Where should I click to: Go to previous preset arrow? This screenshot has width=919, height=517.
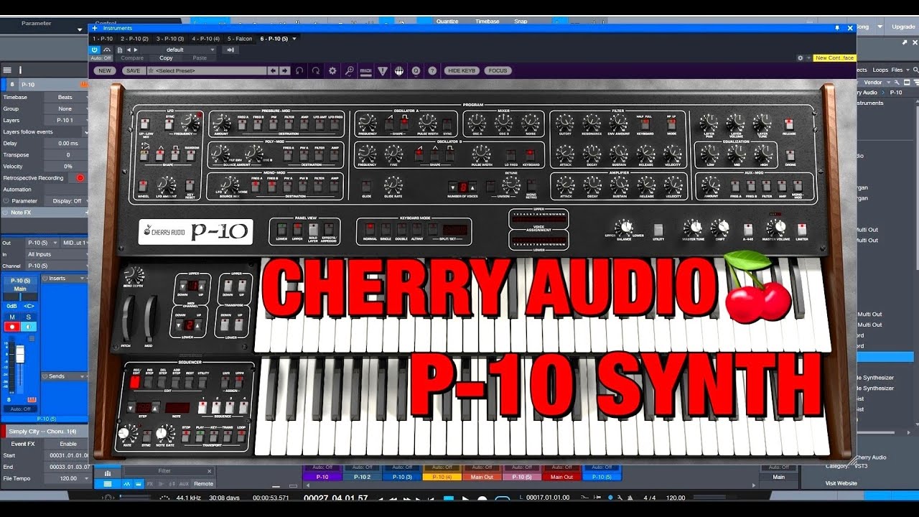click(x=273, y=70)
